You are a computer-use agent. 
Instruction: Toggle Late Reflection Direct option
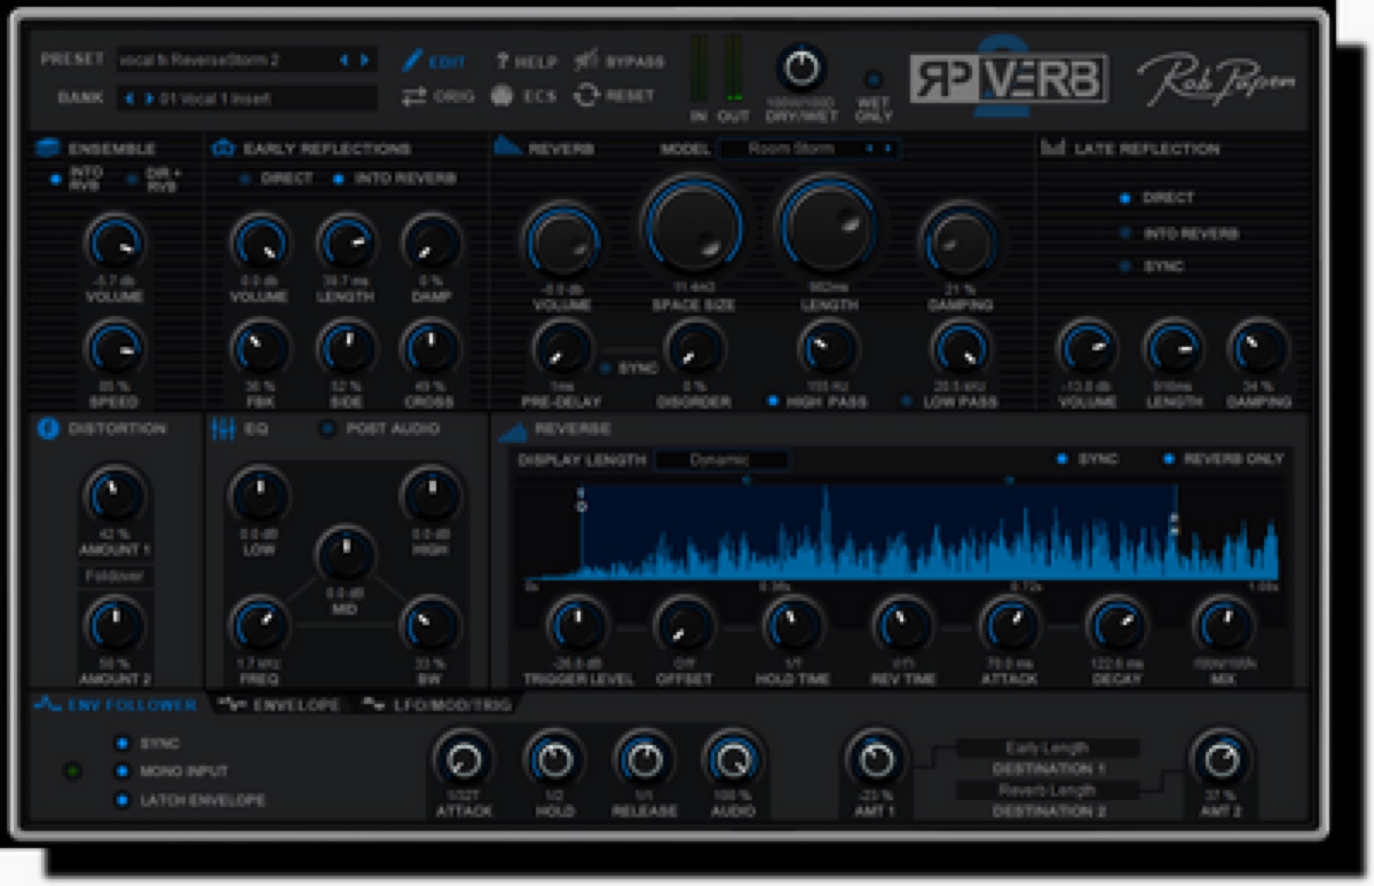pyautogui.click(x=1125, y=198)
